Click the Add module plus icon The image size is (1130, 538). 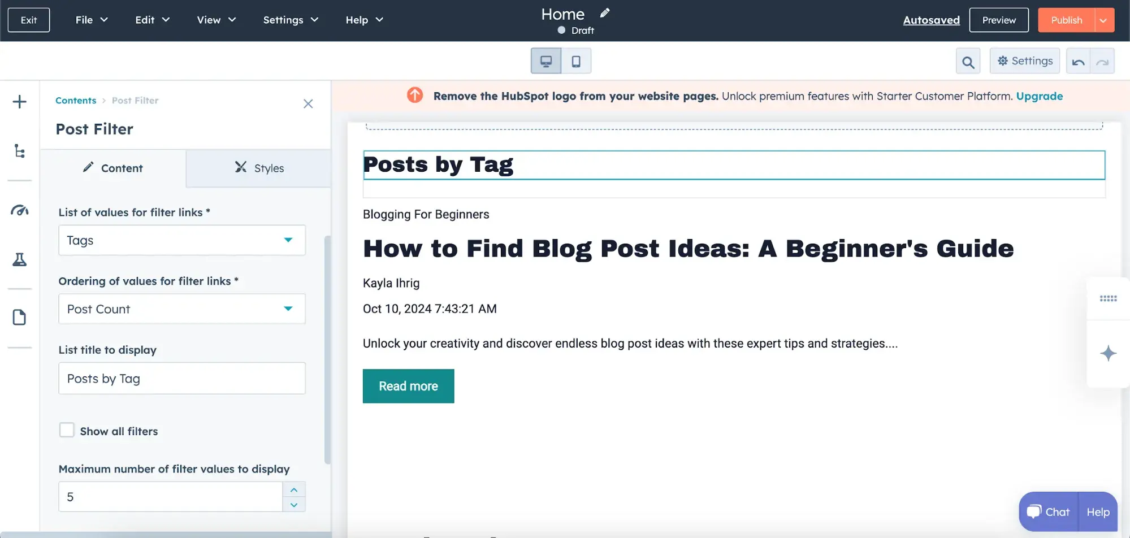pos(19,102)
